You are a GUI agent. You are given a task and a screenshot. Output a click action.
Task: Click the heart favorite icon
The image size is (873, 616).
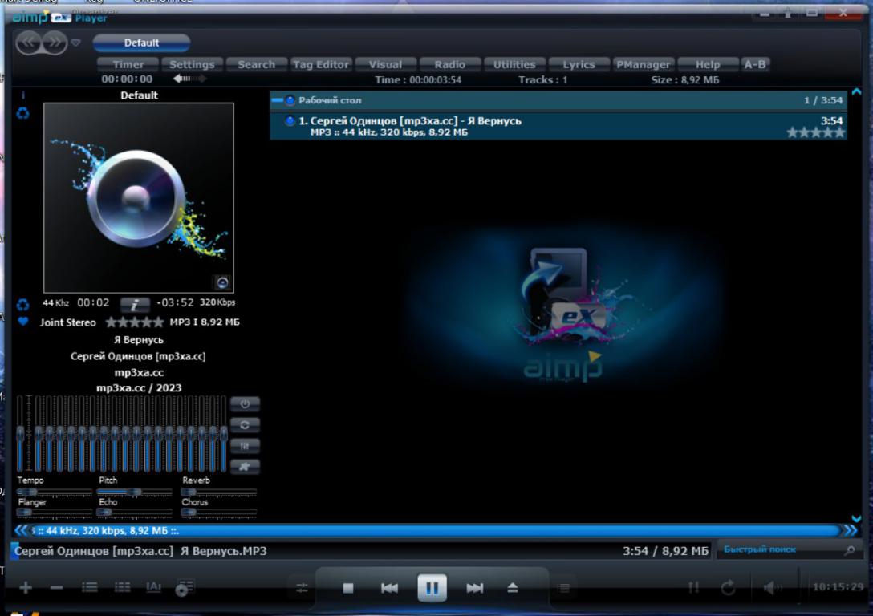[23, 322]
